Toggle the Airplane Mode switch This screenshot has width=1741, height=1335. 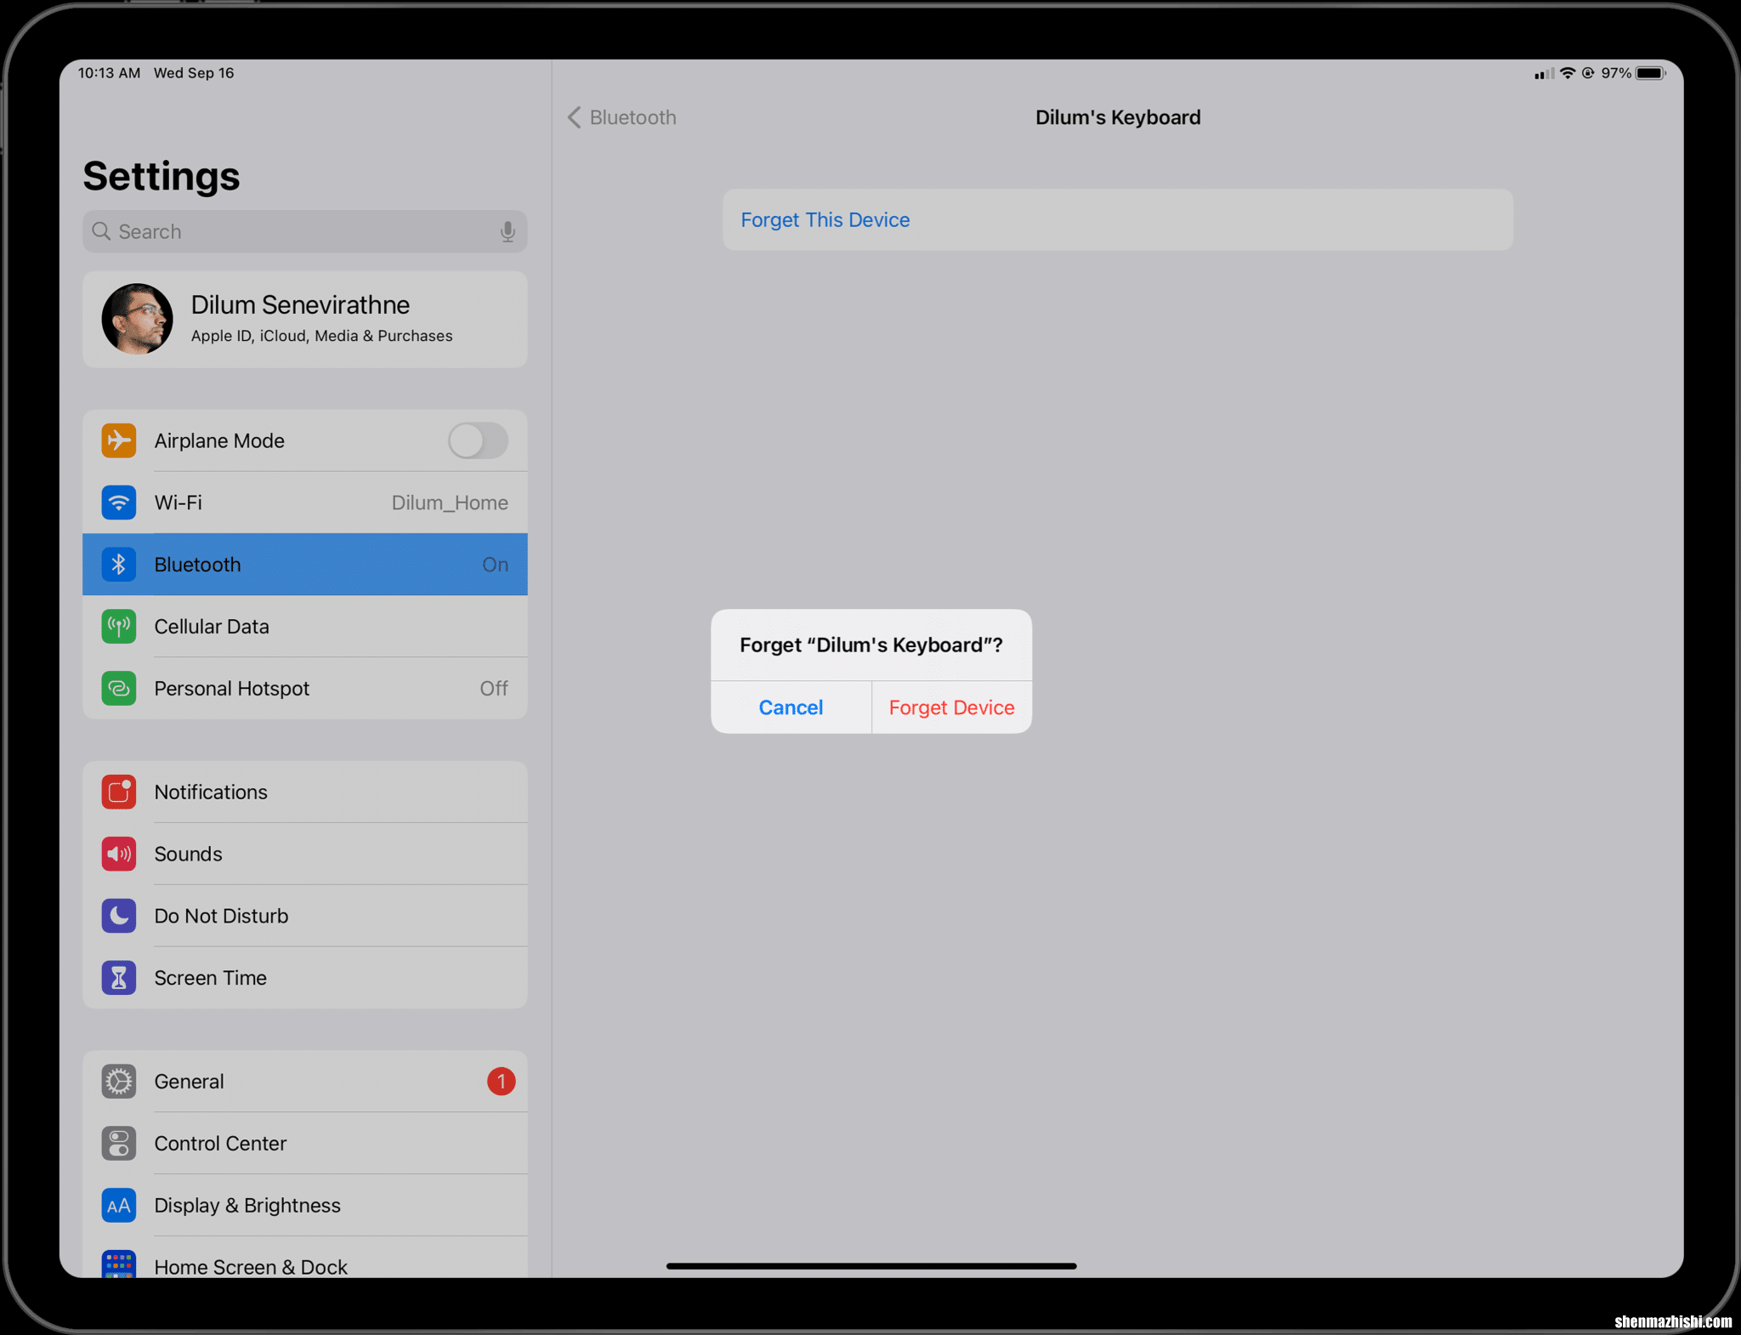click(x=478, y=440)
